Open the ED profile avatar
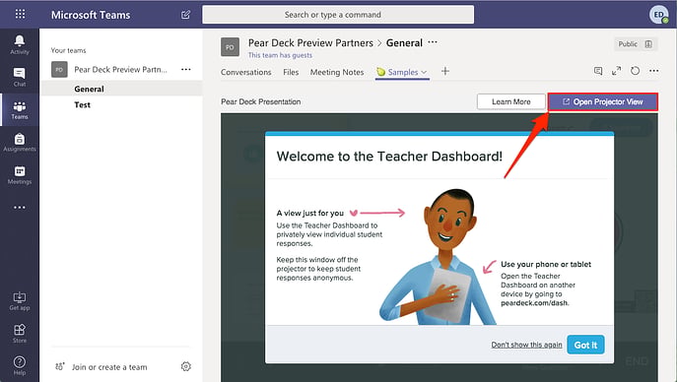The width and height of the screenshot is (677, 382). point(658,15)
